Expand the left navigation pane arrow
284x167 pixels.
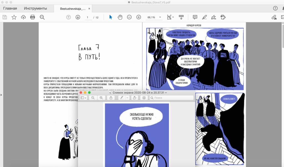point(1,95)
